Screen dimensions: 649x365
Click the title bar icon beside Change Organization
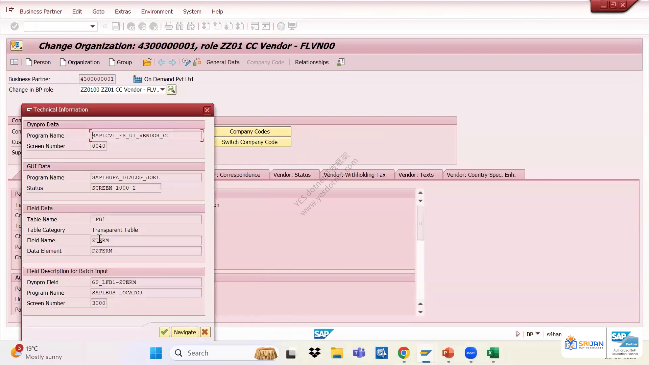tap(16, 46)
